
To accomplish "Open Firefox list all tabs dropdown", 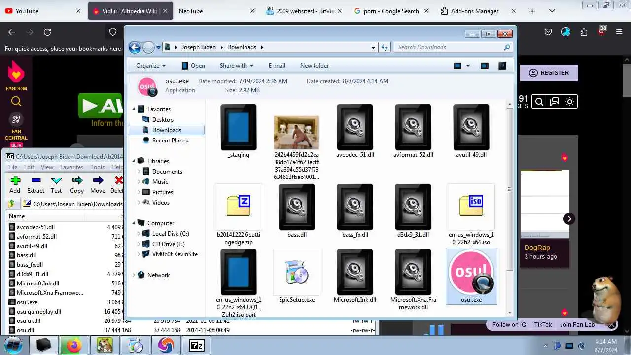I will coord(552,11).
